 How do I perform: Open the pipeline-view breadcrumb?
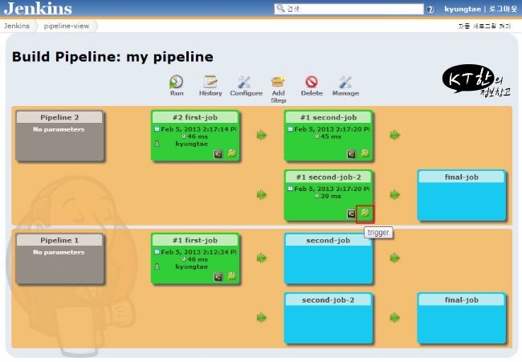(x=66, y=26)
